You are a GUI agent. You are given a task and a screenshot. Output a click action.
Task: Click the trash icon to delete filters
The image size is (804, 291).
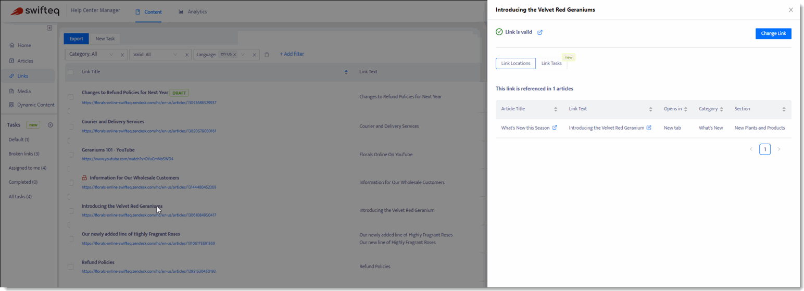267,54
